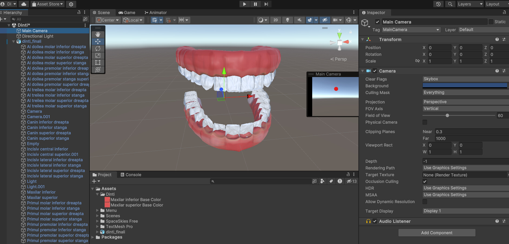
Task: Select the Rect tool
Action: click(x=98, y=62)
